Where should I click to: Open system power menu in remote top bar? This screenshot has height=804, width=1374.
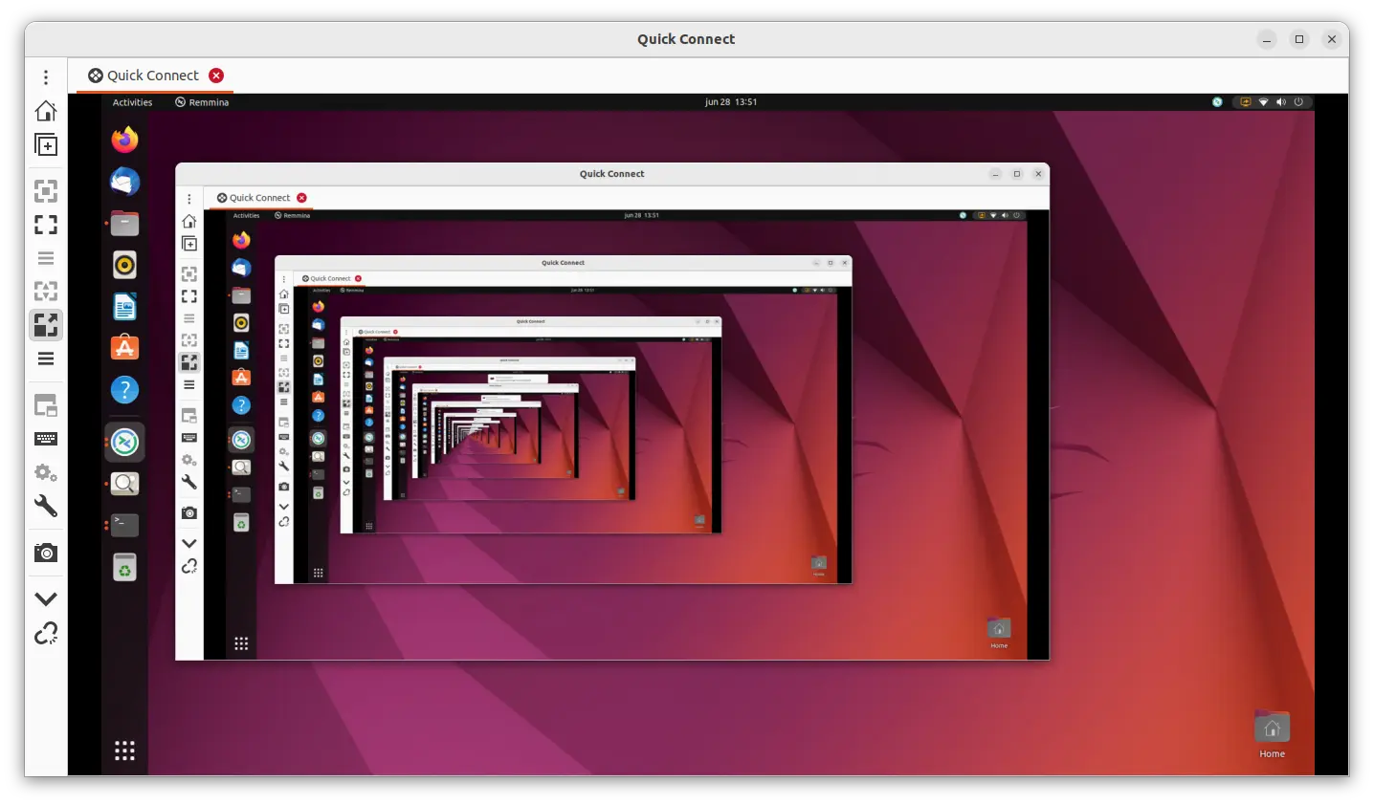(x=1298, y=102)
